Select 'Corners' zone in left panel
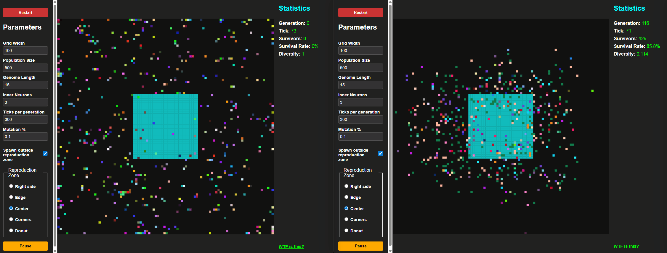The image size is (667, 253). pyautogui.click(x=11, y=219)
